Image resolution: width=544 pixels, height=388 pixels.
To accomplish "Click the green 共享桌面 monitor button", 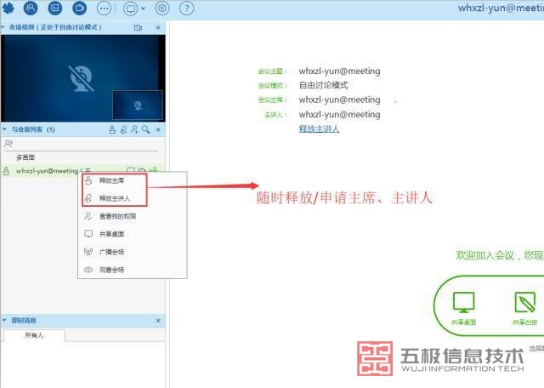I will coord(463,307).
